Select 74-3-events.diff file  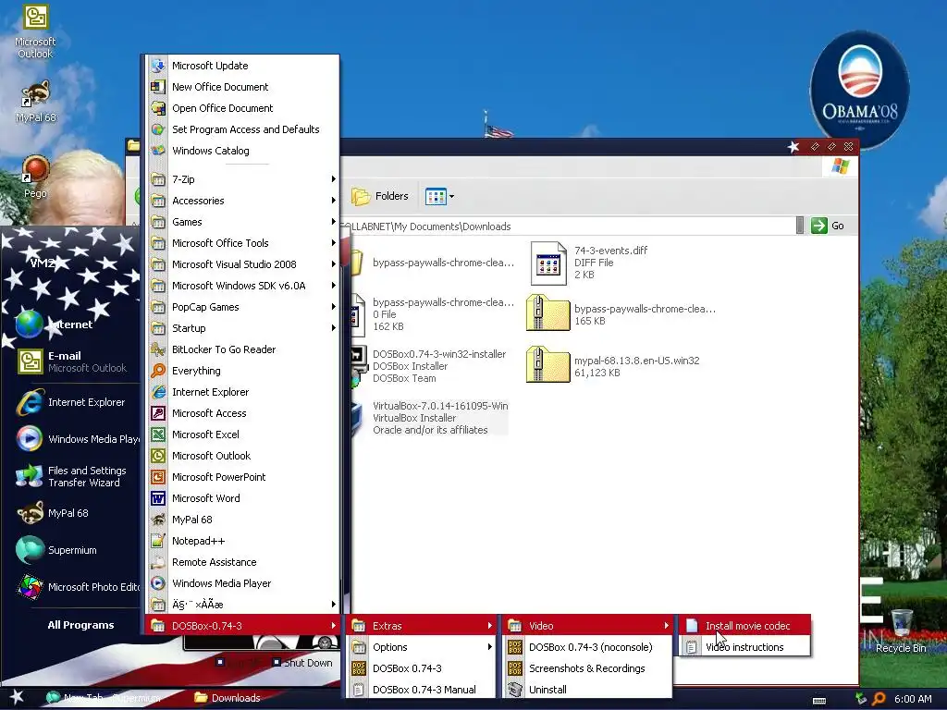click(589, 263)
